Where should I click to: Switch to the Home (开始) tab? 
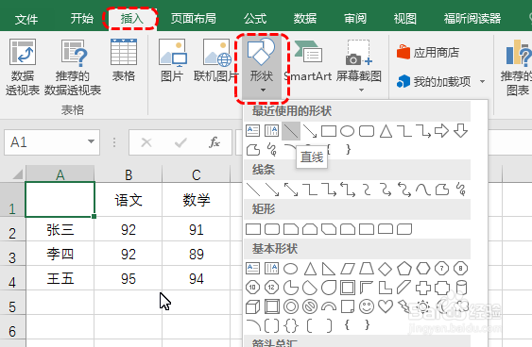pyautogui.click(x=82, y=18)
